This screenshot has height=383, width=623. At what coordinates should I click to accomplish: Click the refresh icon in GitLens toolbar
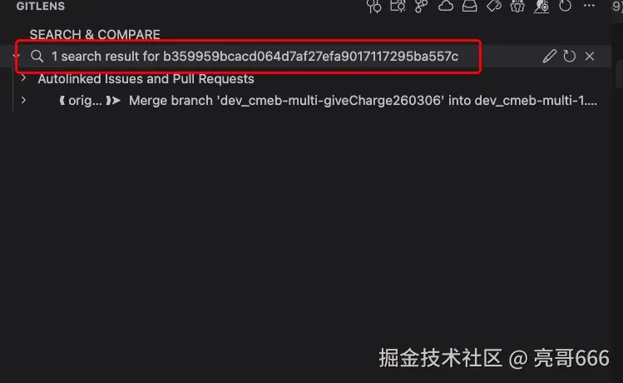click(x=565, y=6)
